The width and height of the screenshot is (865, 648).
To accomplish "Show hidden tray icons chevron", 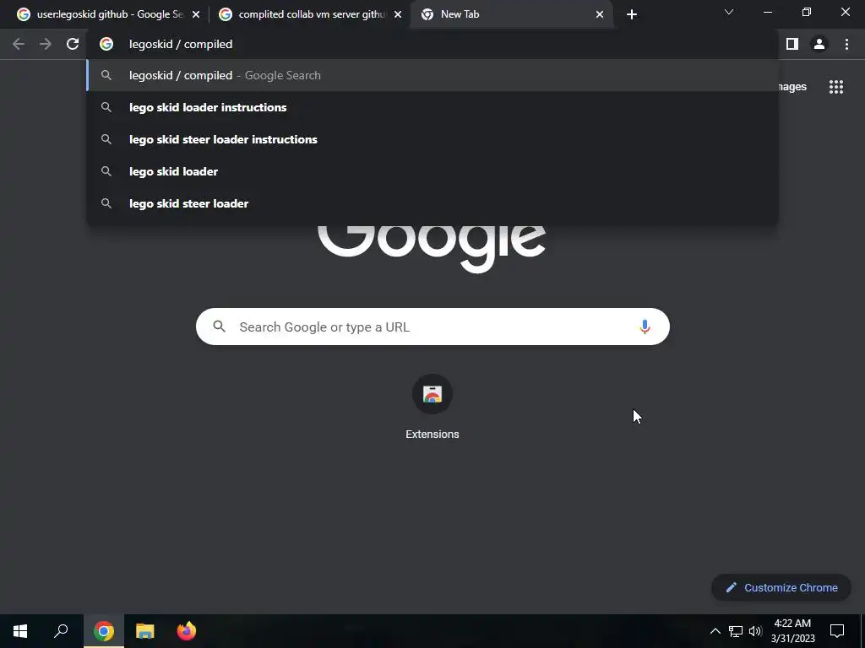I will click(x=715, y=631).
